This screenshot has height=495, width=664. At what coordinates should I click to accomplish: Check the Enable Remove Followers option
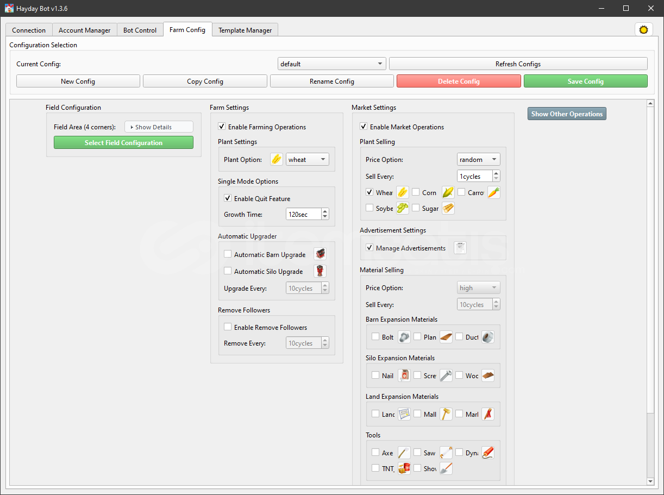point(228,327)
